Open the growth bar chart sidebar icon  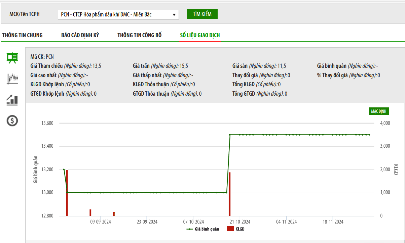[x=12, y=100]
